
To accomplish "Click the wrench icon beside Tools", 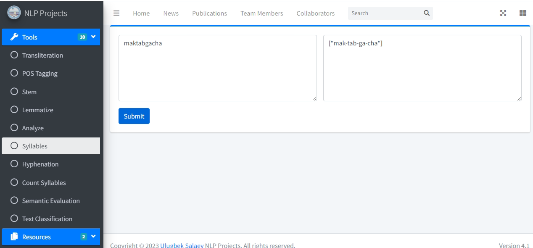I will [14, 37].
